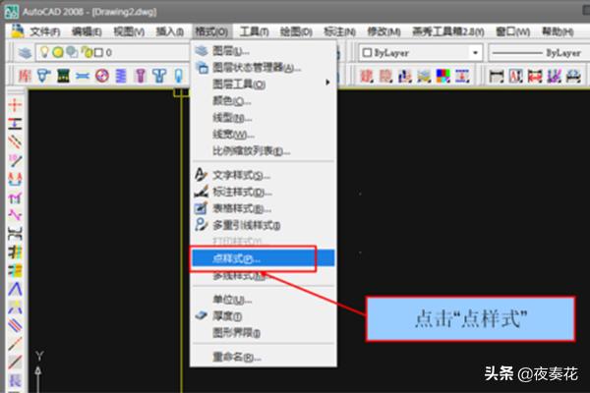Toggle the layer 0 lightbulb on/off icon
Screen dimensions: 590x393
(x=44, y=52)
